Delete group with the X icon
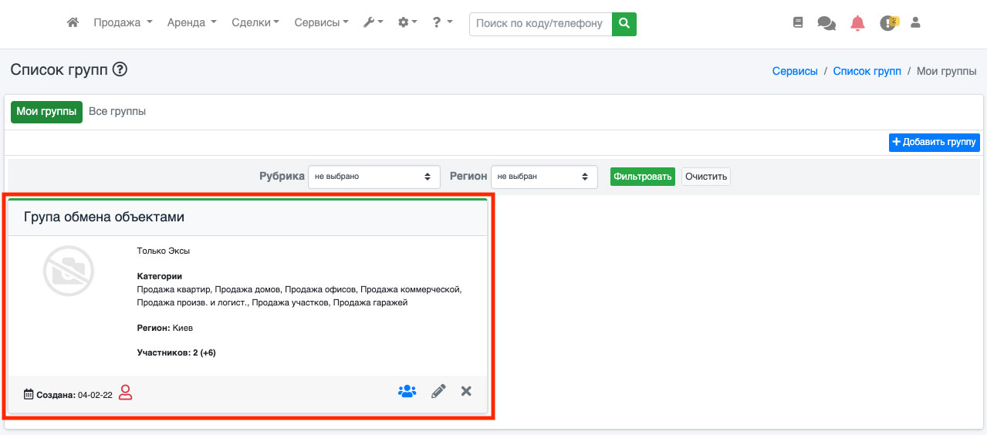This screenshot has height=435, width=987. click(x=466, y=391)
